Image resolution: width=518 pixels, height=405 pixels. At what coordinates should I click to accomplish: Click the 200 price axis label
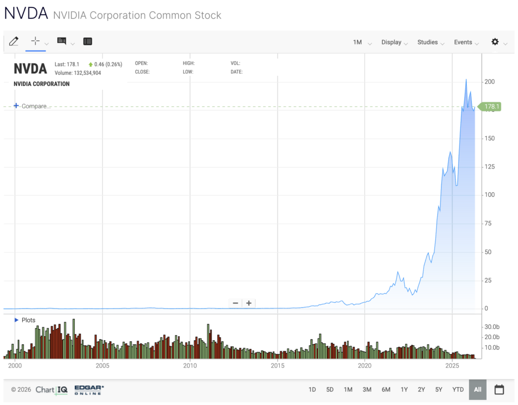[490, 82]
